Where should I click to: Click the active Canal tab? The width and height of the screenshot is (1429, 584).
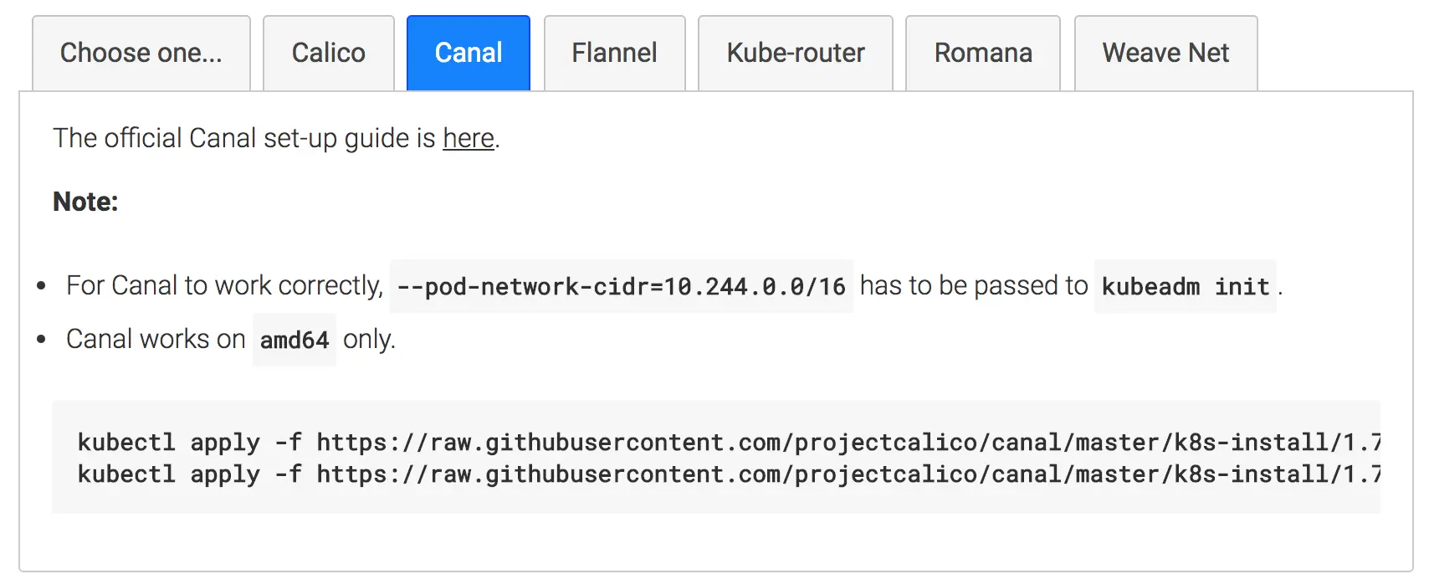click(468, 53)
